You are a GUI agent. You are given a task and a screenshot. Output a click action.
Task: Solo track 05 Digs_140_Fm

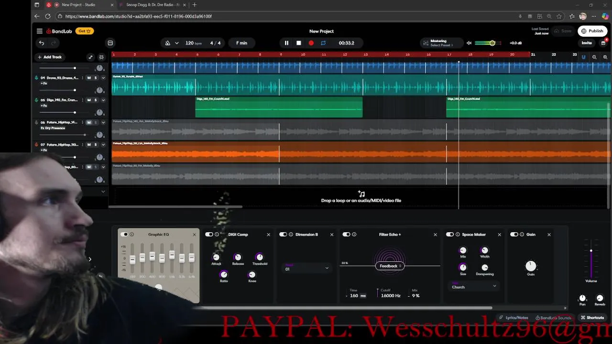[96, 100]
